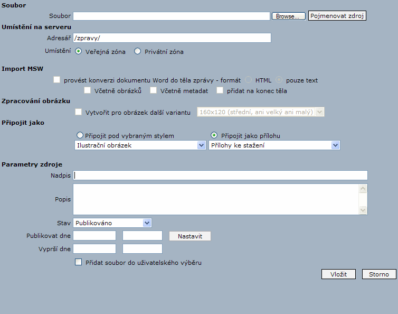
Task: Toggle přidat na konec těla checkbox
Action: pos(220,90)
